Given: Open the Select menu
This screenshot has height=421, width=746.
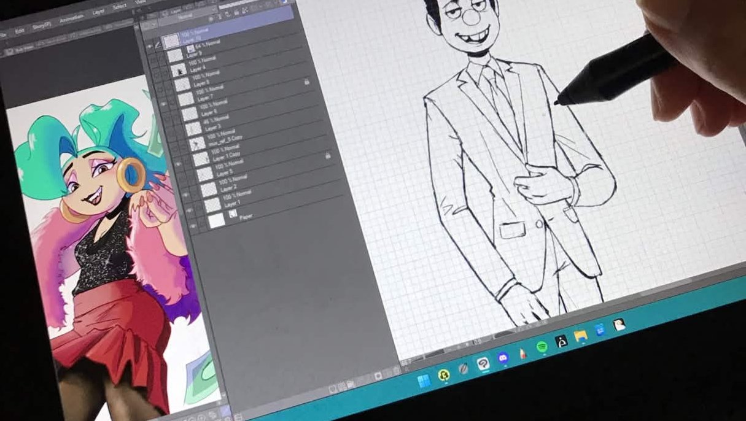Looking at the screenshot, I should click(x=120, y=7).
